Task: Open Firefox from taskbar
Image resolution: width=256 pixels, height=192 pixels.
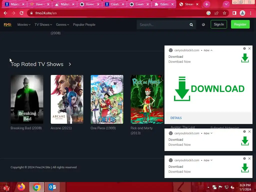Action: click(x=21, y=187)
